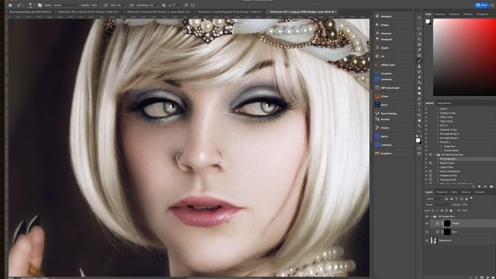Toggle checkmark for Lighten Eyes action
The height and width of the screenshot is (279, 496).
coord(426,167)
